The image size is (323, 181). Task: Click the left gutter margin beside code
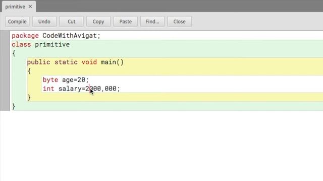[x=5, y=71]
